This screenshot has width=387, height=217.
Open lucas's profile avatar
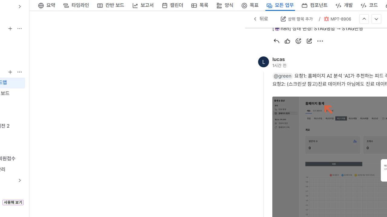(x=263, y=62)
